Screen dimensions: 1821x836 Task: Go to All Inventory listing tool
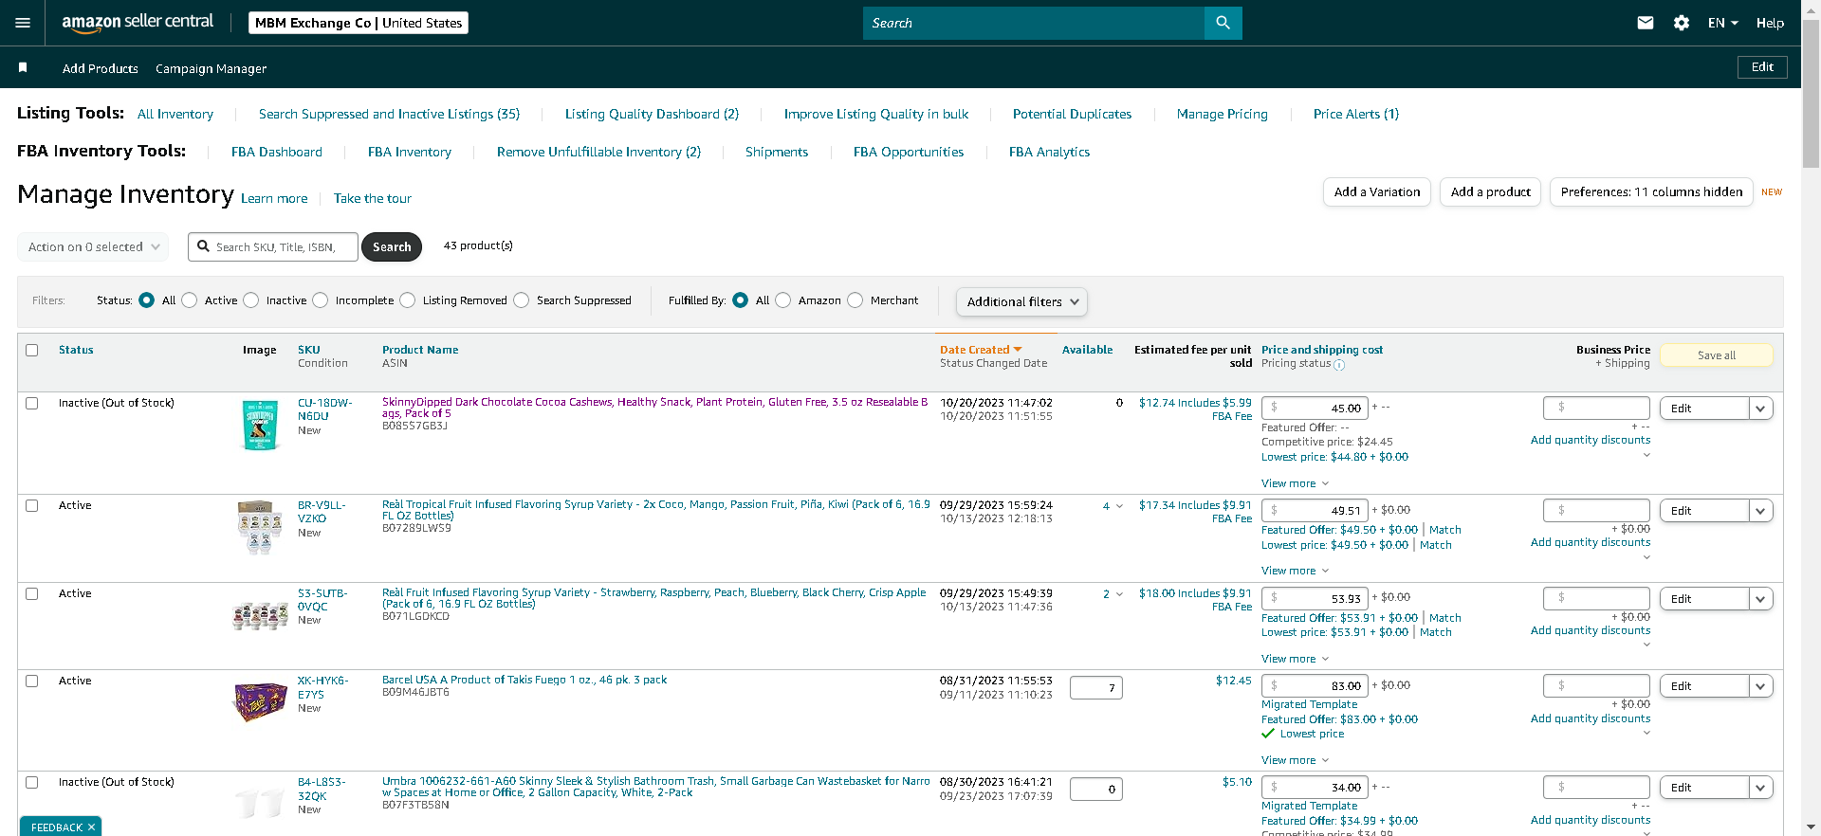(x=175, y=114)
